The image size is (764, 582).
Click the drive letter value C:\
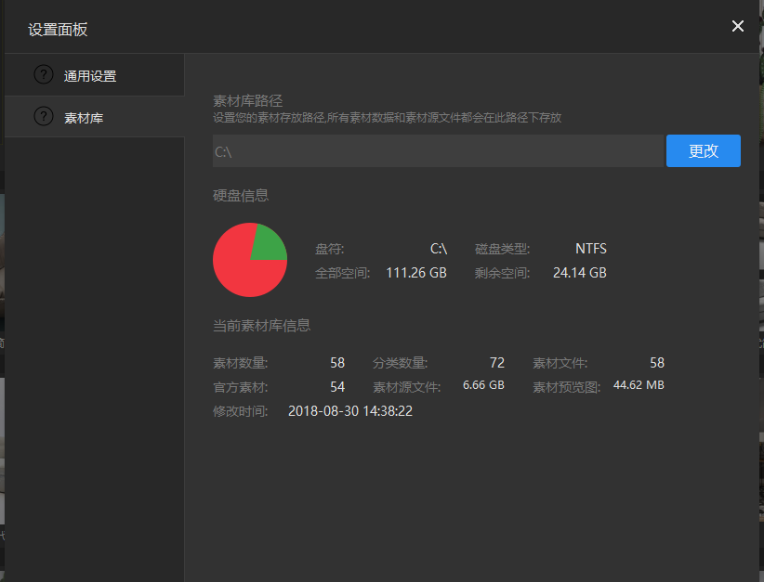pyautogui.click(x=438, y=248)
